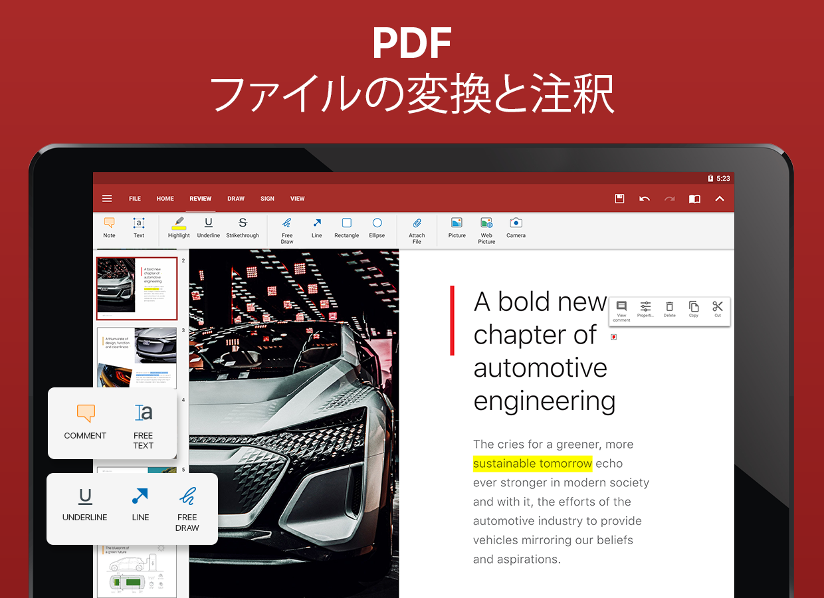This screenshot has height=598, width=824.
Task: Open the hamburger navigation menu
Action: pos(107,199)
